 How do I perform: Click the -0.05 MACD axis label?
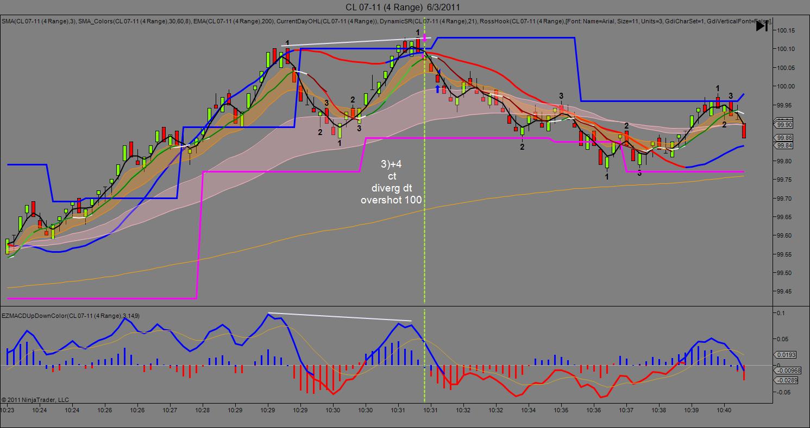tap(783, 392)
